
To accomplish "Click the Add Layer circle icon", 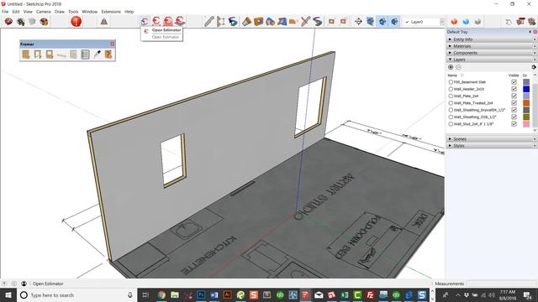I will coord(451,67).
